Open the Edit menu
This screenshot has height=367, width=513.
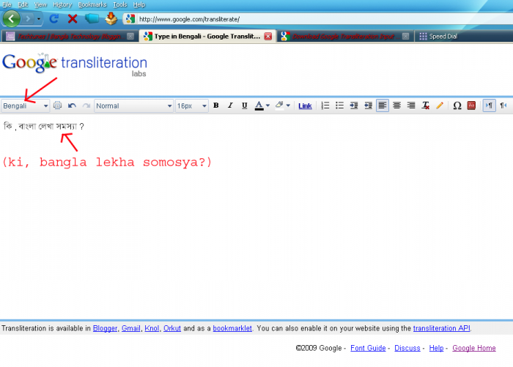(23, 4)
